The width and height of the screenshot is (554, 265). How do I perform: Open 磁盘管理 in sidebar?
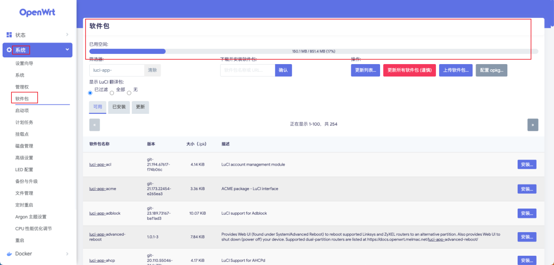click(24, 146)
